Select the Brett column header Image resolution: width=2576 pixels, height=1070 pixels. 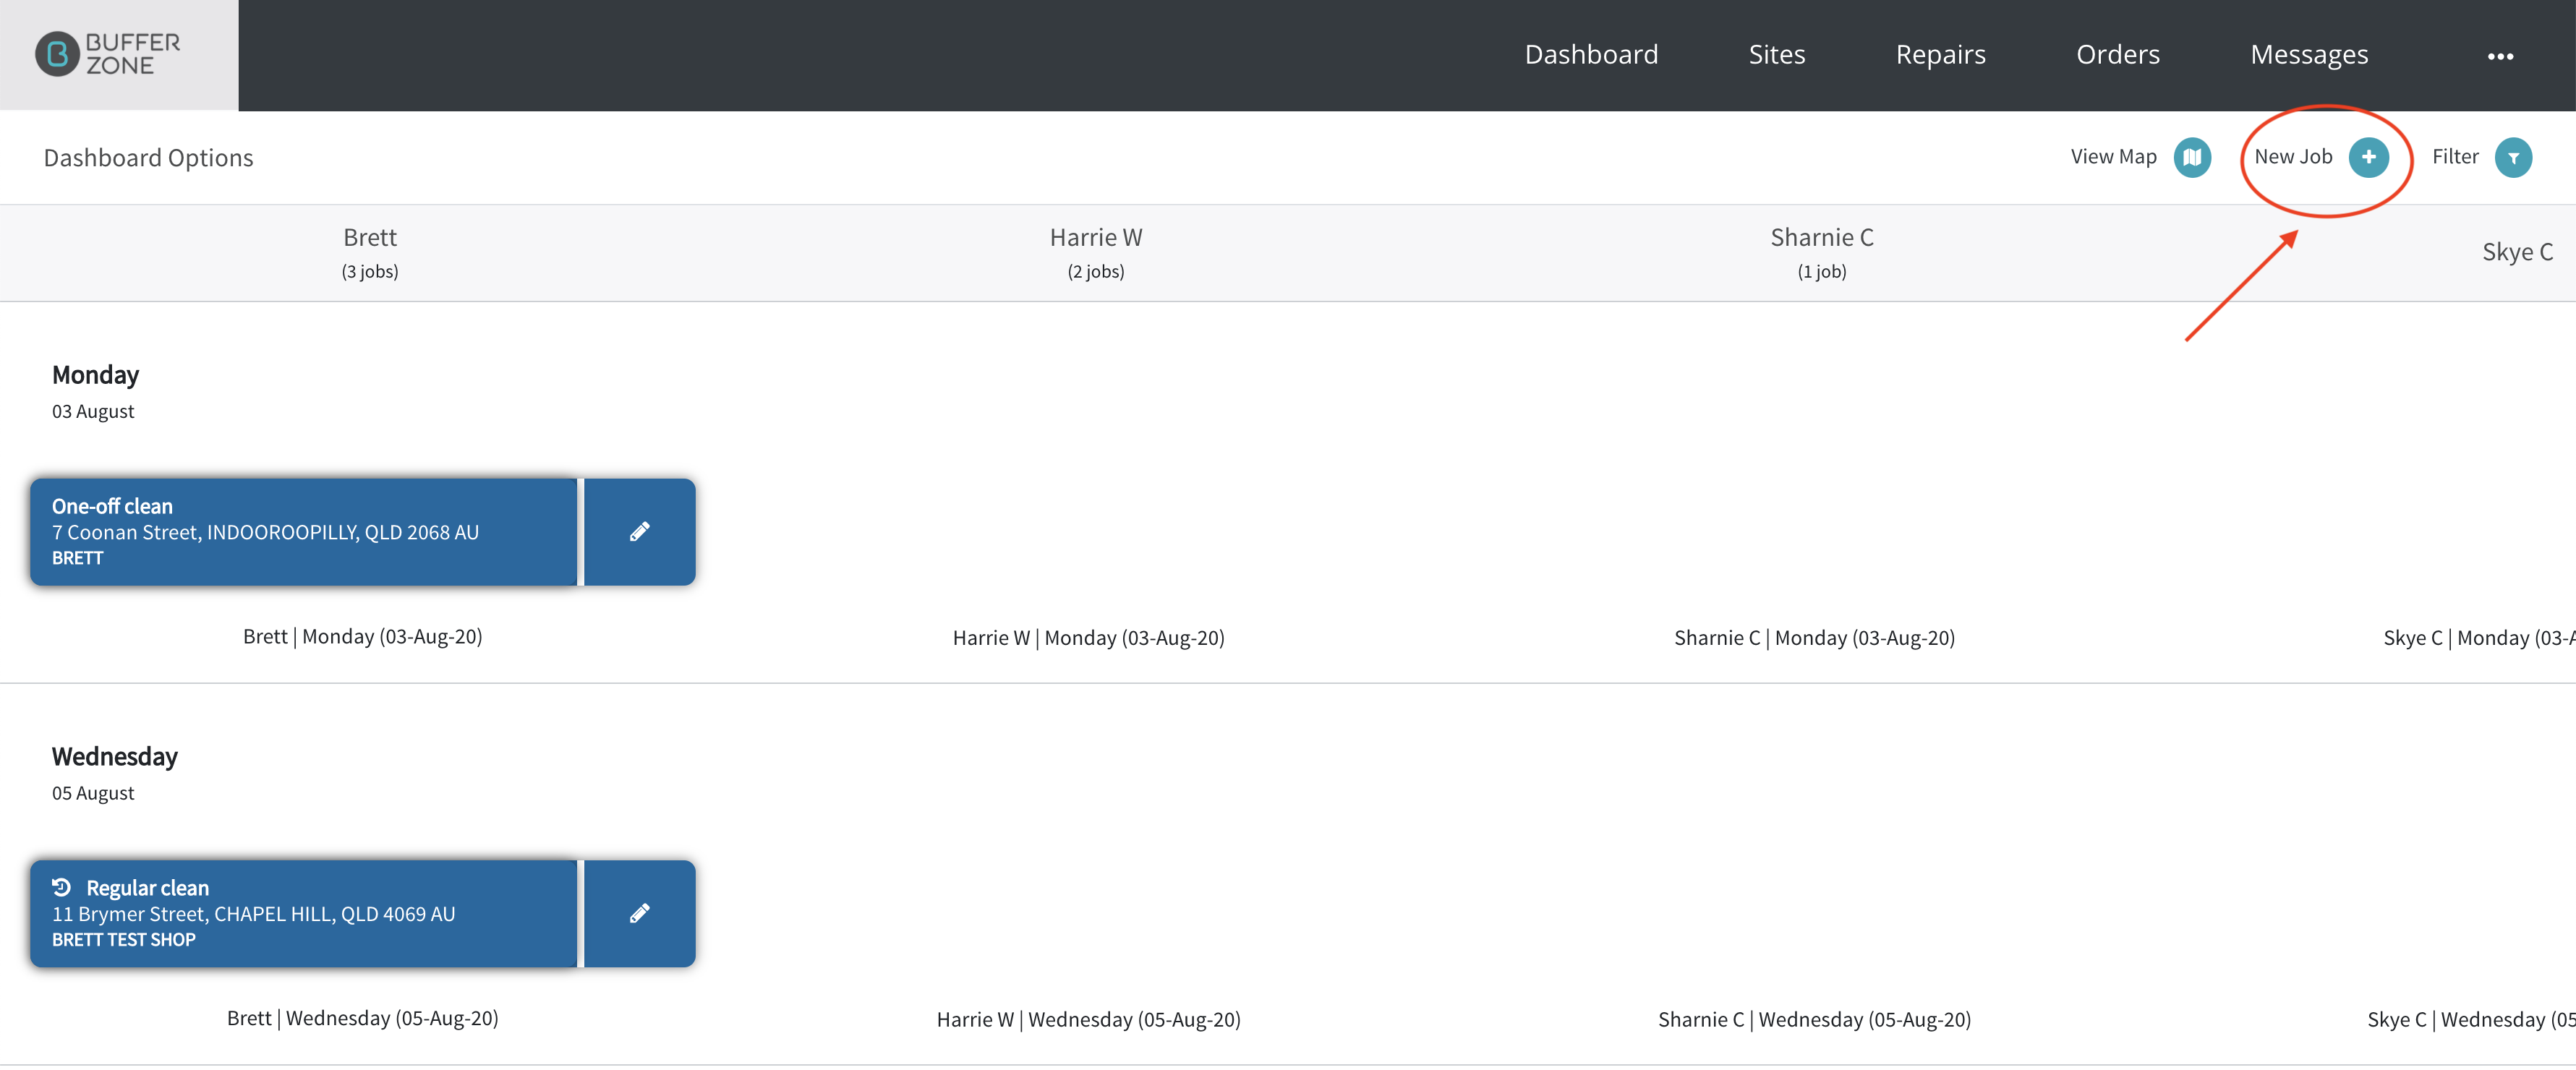[x=370, y=253]
